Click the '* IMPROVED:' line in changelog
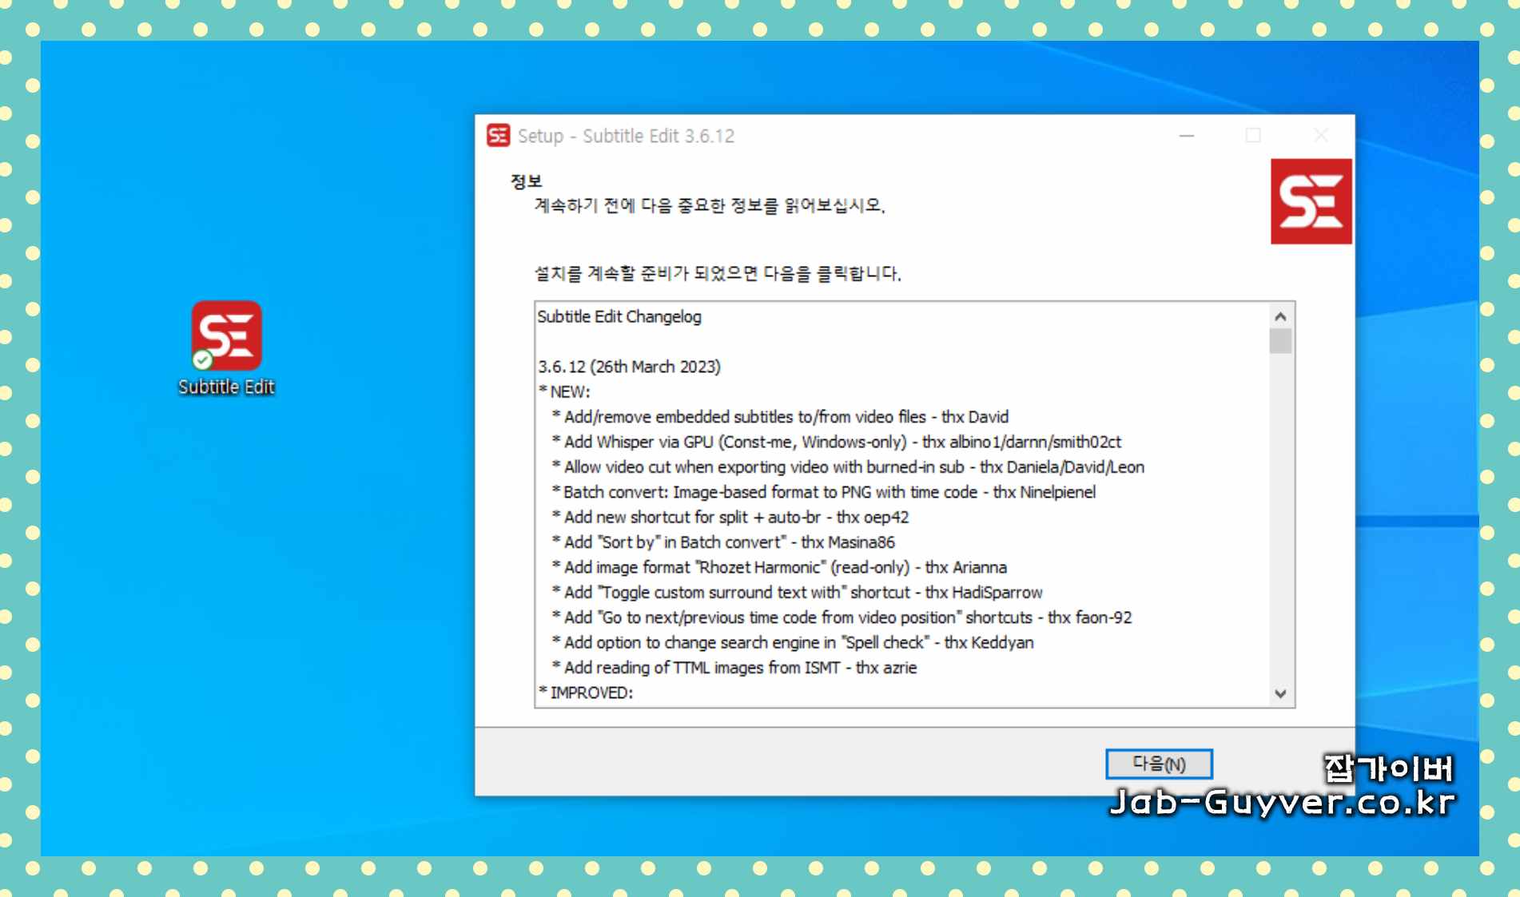This screenshot has height=897, width=1520. tap(585, 693)
